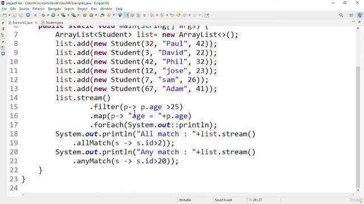
Task: Click the External Tools run icon
Action: (x=73, y=15)
